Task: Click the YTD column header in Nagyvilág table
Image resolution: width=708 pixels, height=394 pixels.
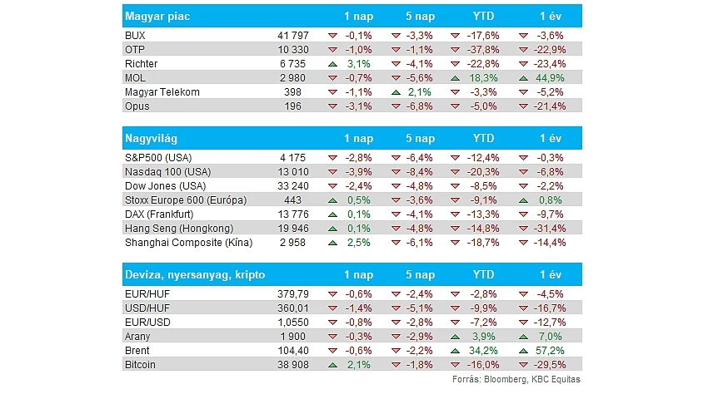Action: (483, 138)
